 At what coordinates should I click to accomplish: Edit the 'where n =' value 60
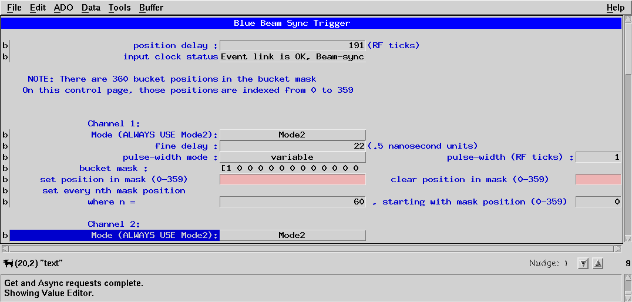[293, 202]
